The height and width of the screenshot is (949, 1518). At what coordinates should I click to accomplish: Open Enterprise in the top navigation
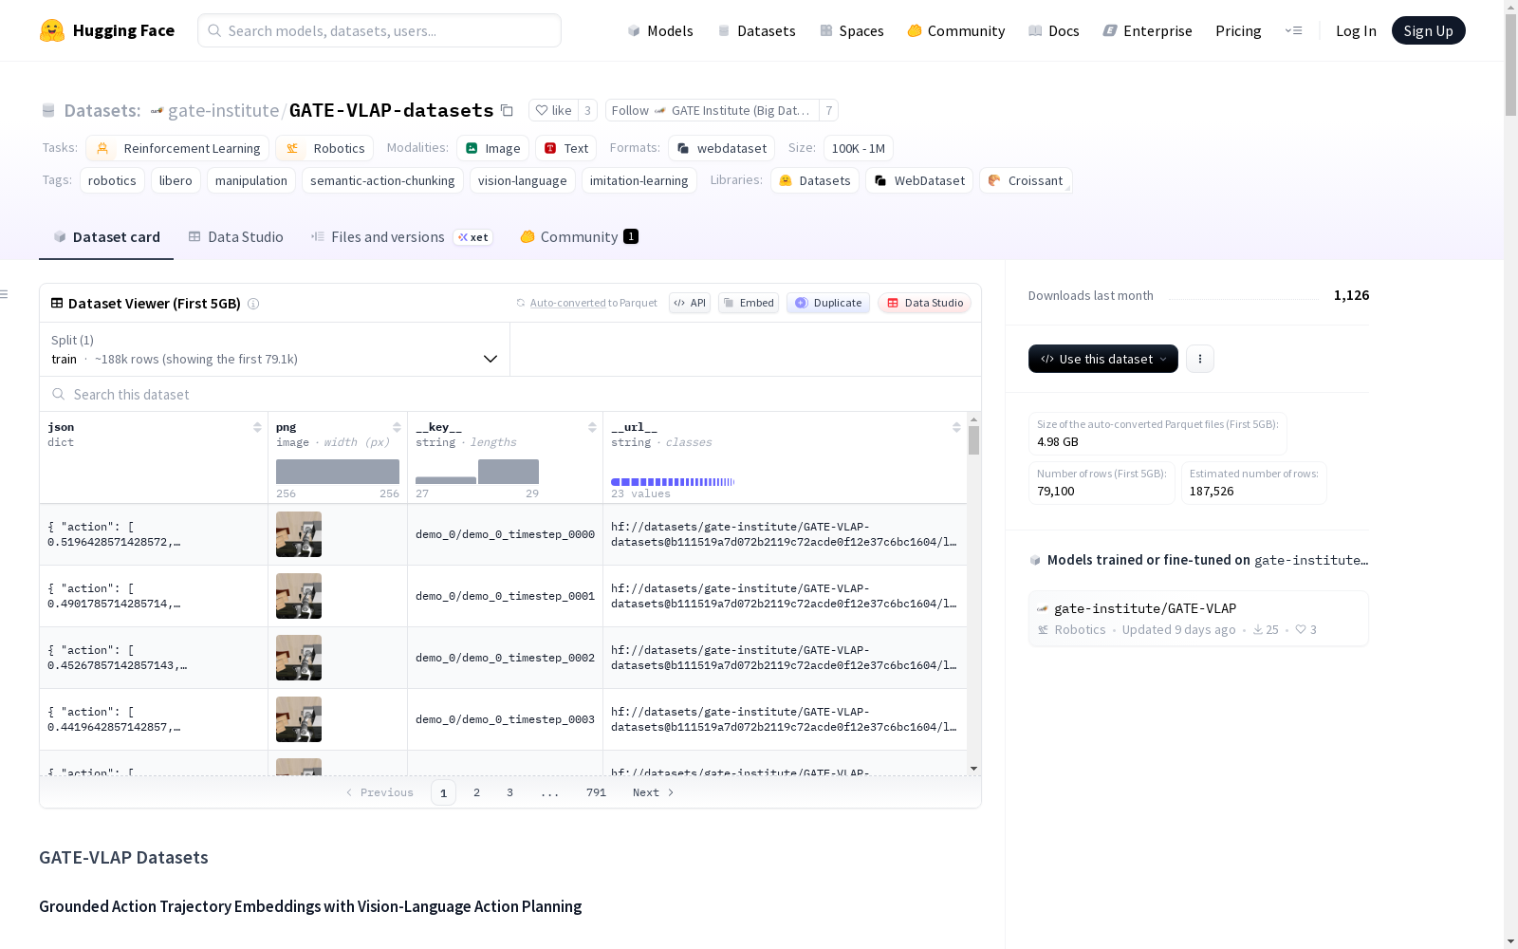tap(1148, 30)
